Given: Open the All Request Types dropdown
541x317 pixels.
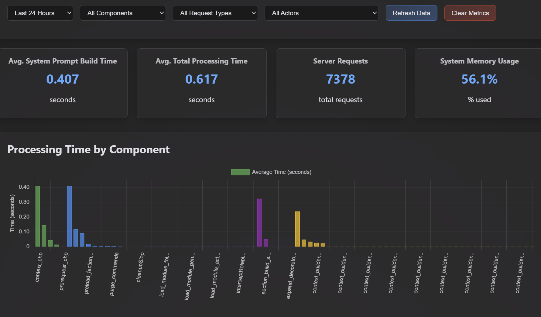Looking at the screenshot, I should pos(215,13).
